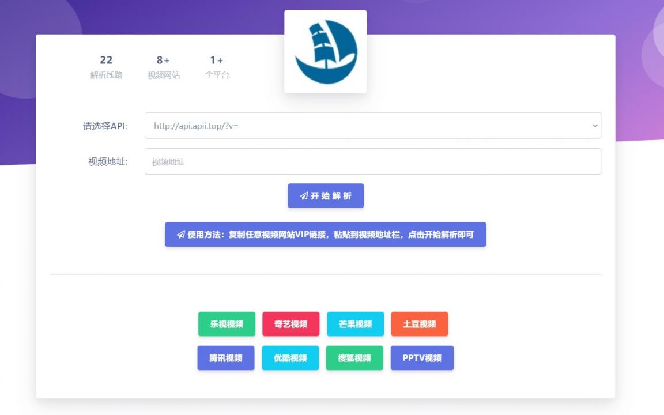Click the 请选择API: label

[105, 126]
